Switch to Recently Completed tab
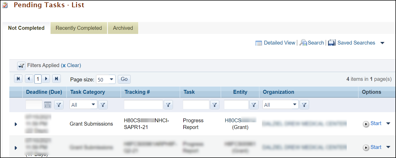Image resolution: width=396 pixels, height=158 pixels. point(79,28)
